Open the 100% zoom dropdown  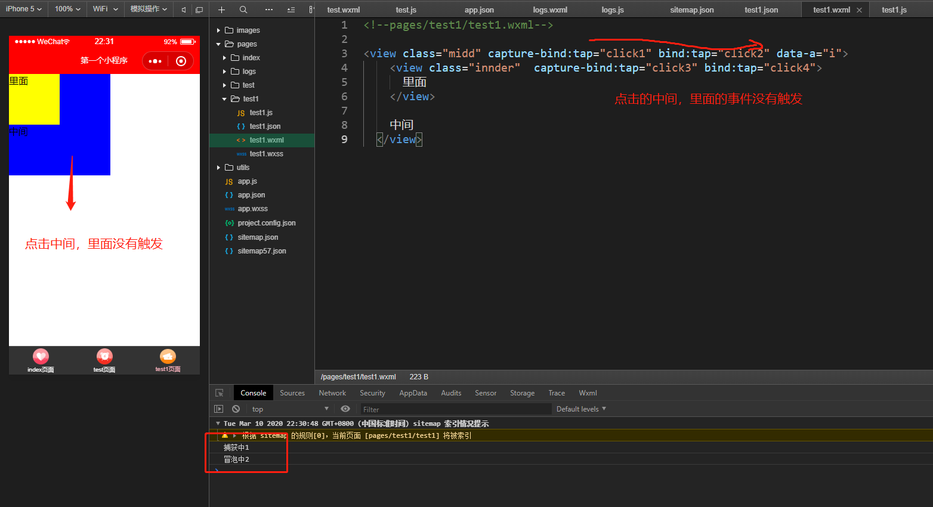(x=67, y=9)
